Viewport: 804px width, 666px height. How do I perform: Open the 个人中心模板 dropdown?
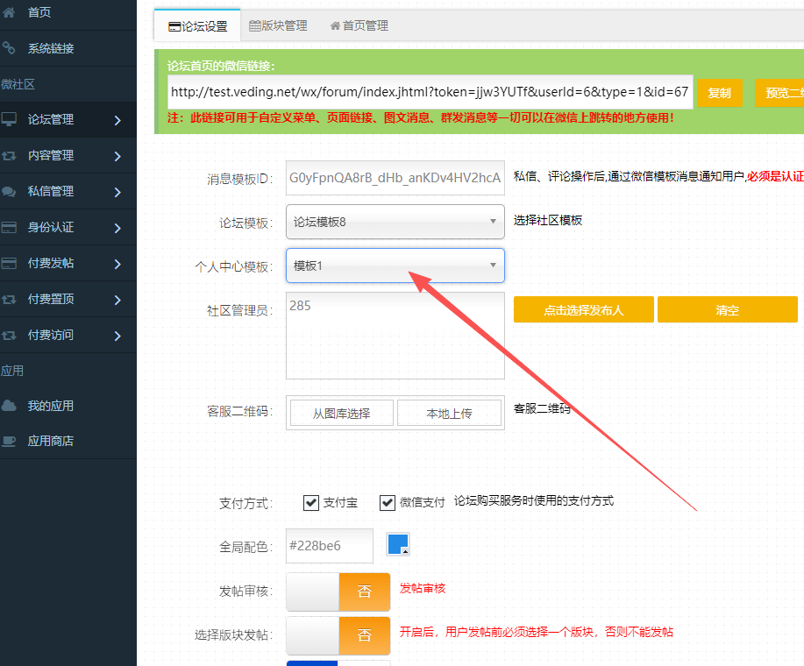point(395,266)
